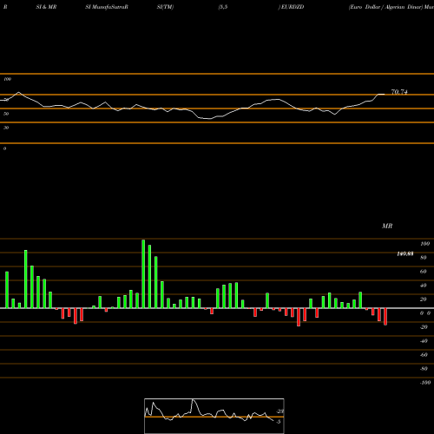
Task: Select the 149.98 value in MR panel
Action: [x=405, y=253]
